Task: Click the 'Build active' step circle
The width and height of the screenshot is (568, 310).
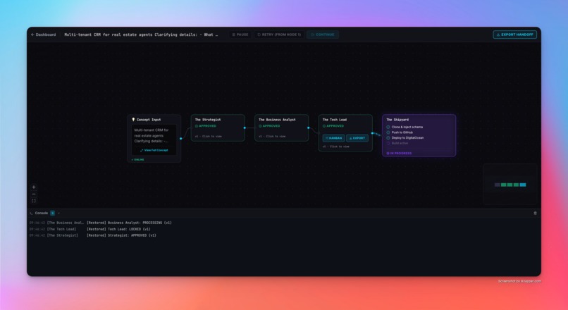Action: (388, 144)
